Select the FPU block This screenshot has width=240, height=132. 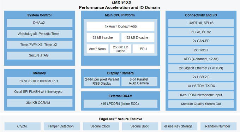click(143, 49)
